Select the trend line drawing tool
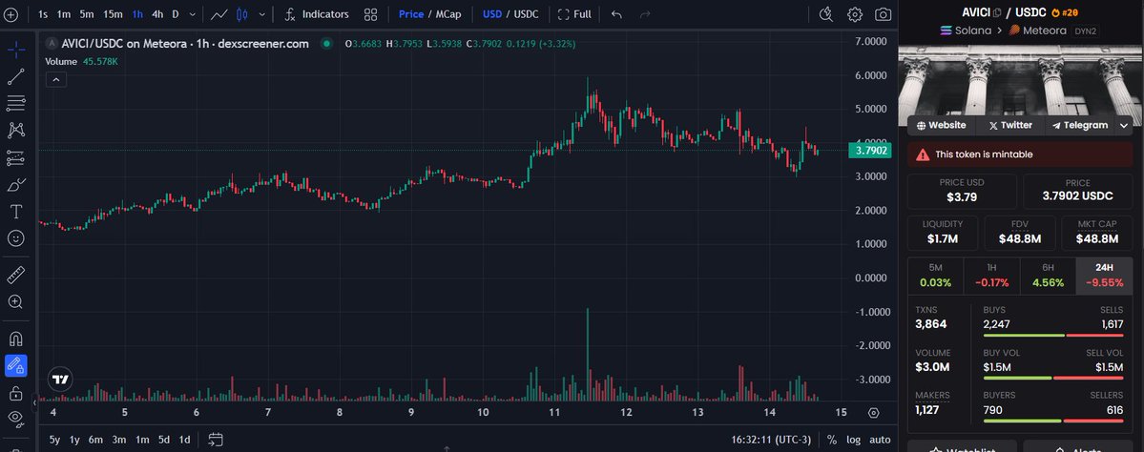1144x452 pixels. pos(16,76)
